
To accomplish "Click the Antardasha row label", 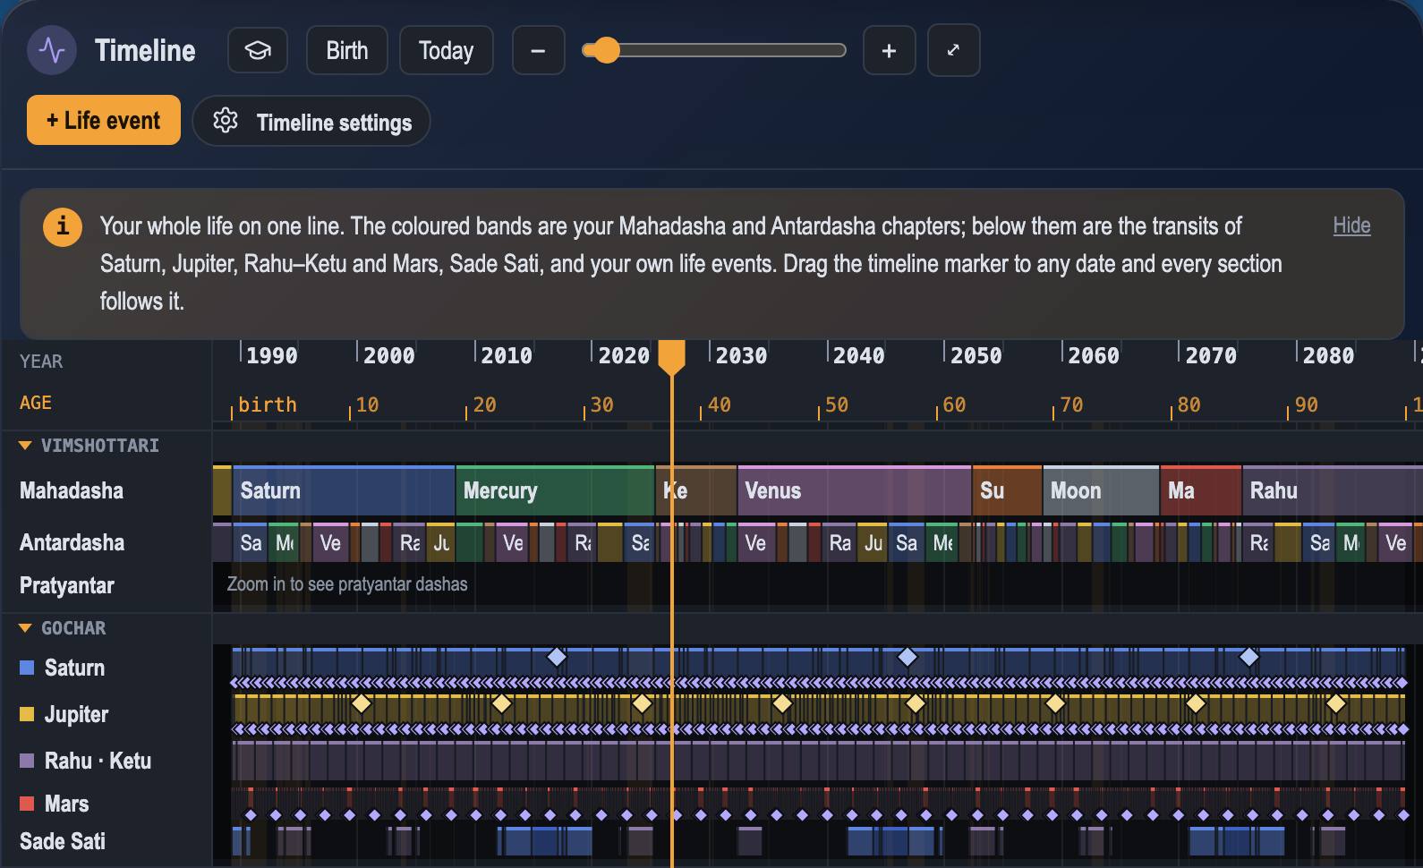I will click(72, 542).
